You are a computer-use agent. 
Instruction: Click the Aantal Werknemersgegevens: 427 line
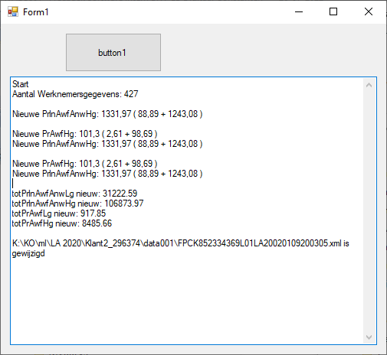(75, 94)
